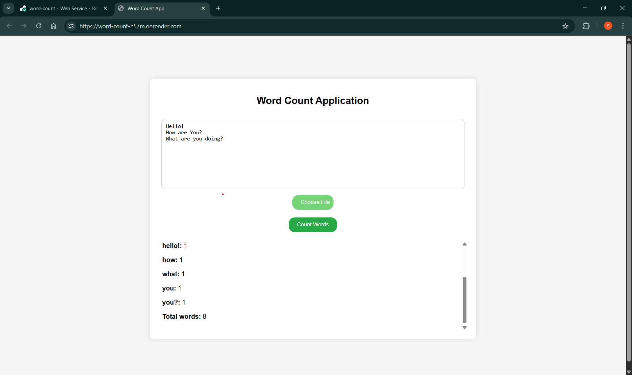
Task: Minimize the browser window
Action: [585, 8]
